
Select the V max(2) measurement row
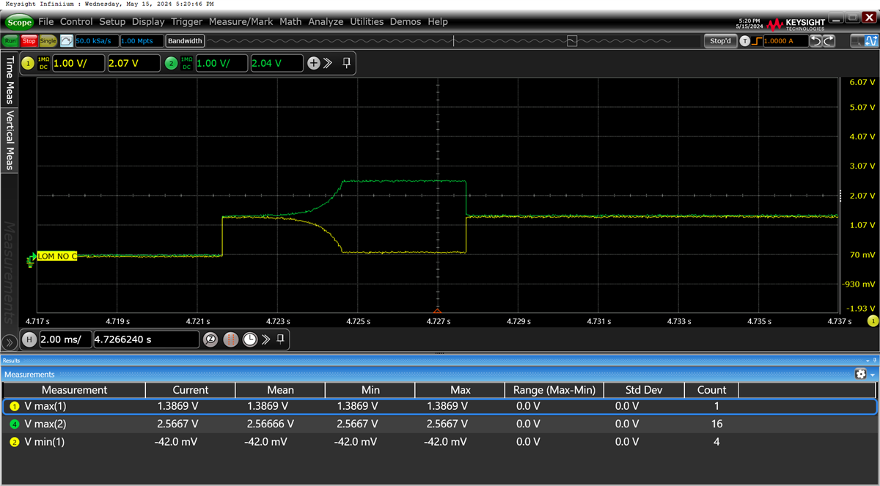(440, 424)
